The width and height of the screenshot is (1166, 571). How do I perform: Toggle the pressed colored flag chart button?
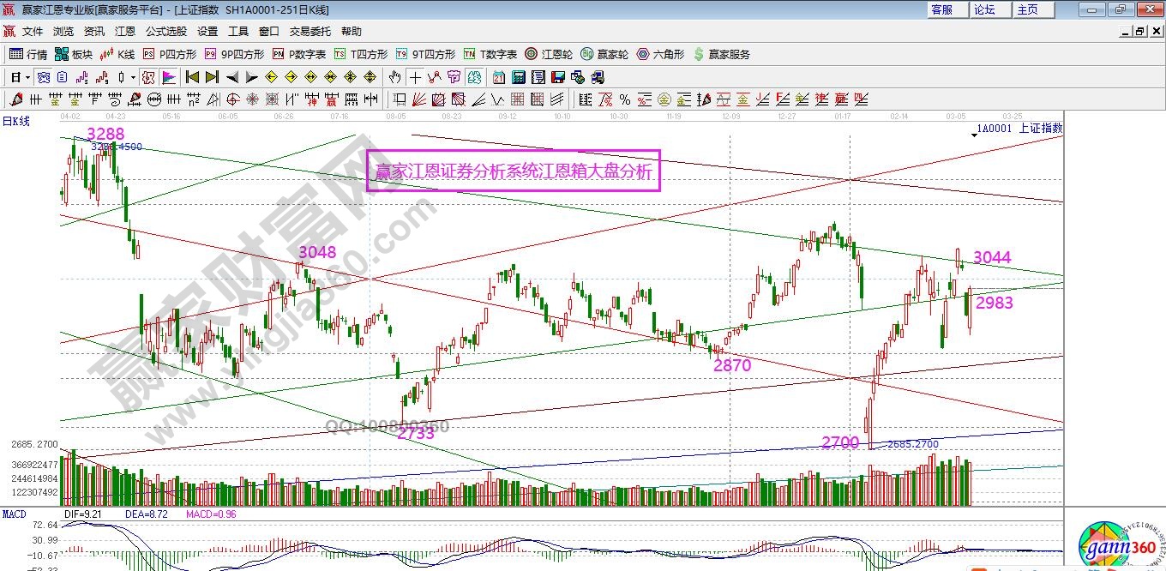tap(168, 77)
